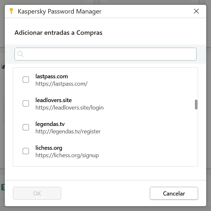Image resolution: width=211 pixels, height=211 pixels.
Task: Click the Kaspersky key icon in title bar
Action: click(11, 11)
